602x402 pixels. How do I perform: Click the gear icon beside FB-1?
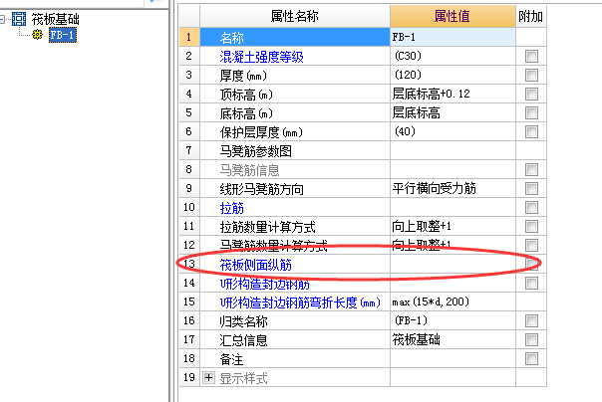[x=37, y=35]
